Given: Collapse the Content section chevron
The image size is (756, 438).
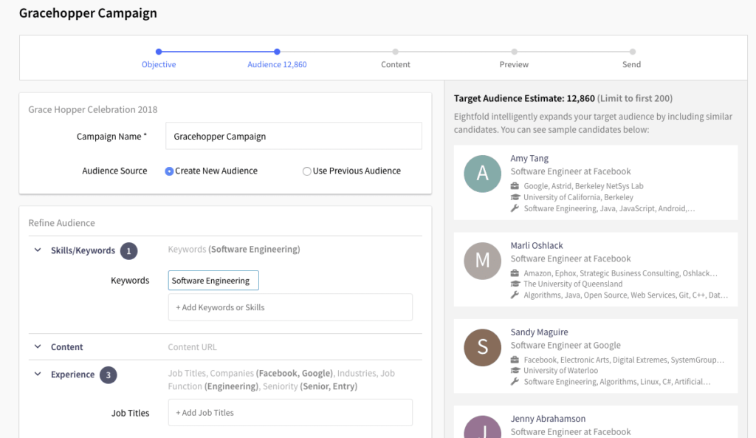Looking at the screenshot, I should tap(38, 346).
